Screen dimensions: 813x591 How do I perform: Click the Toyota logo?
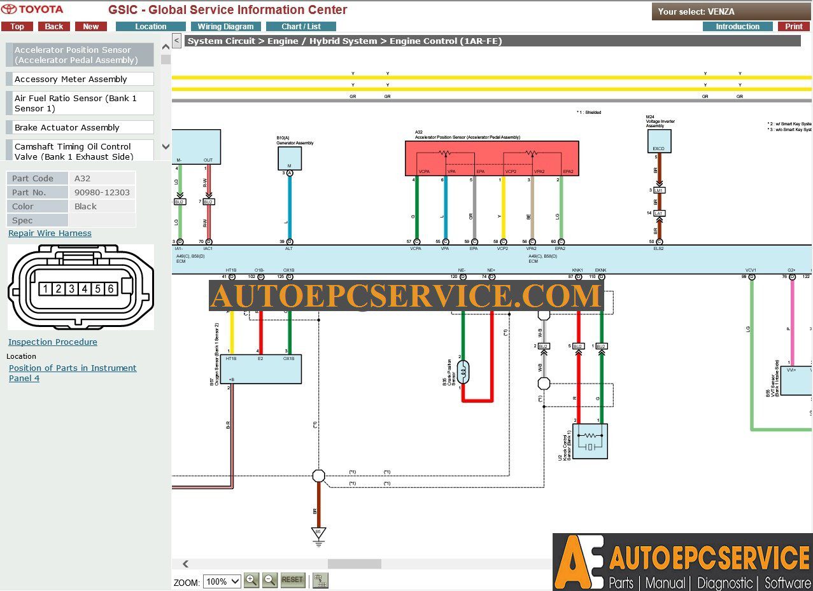(32, 10)
